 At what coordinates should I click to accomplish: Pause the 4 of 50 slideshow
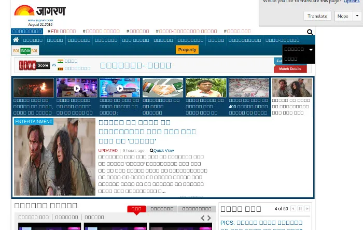coord(300,209)
